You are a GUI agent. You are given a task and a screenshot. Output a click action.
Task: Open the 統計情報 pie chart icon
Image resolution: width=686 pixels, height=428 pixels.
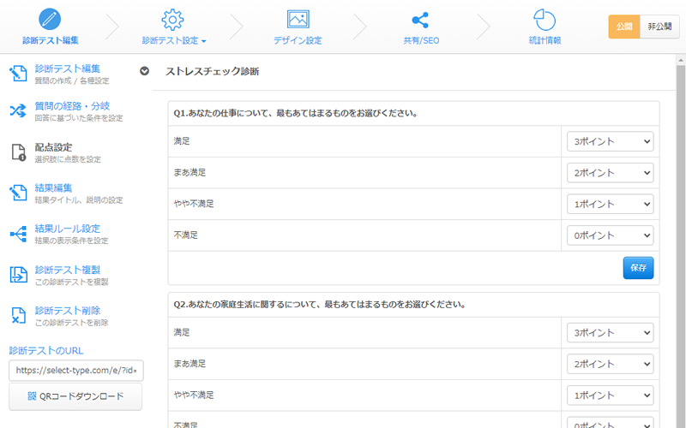tap(544, 19)
